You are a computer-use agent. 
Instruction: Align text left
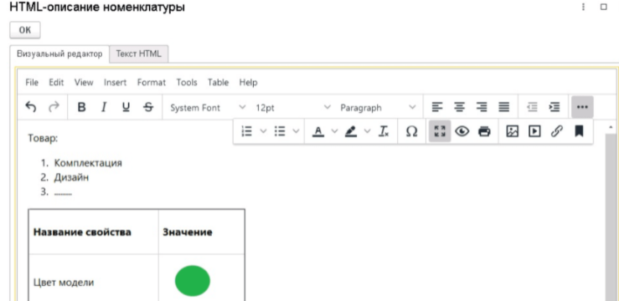437,107
